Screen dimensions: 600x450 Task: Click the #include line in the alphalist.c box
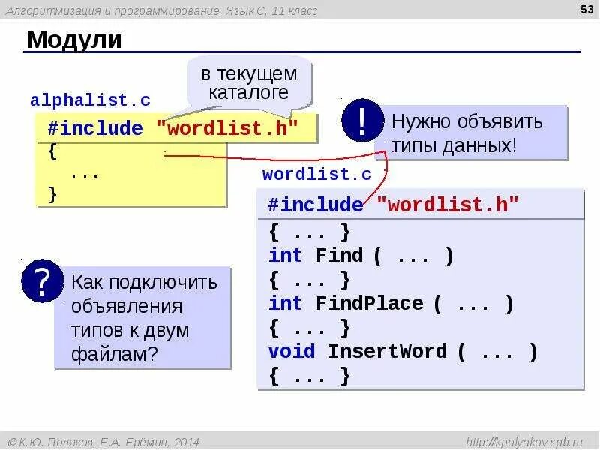173,128
